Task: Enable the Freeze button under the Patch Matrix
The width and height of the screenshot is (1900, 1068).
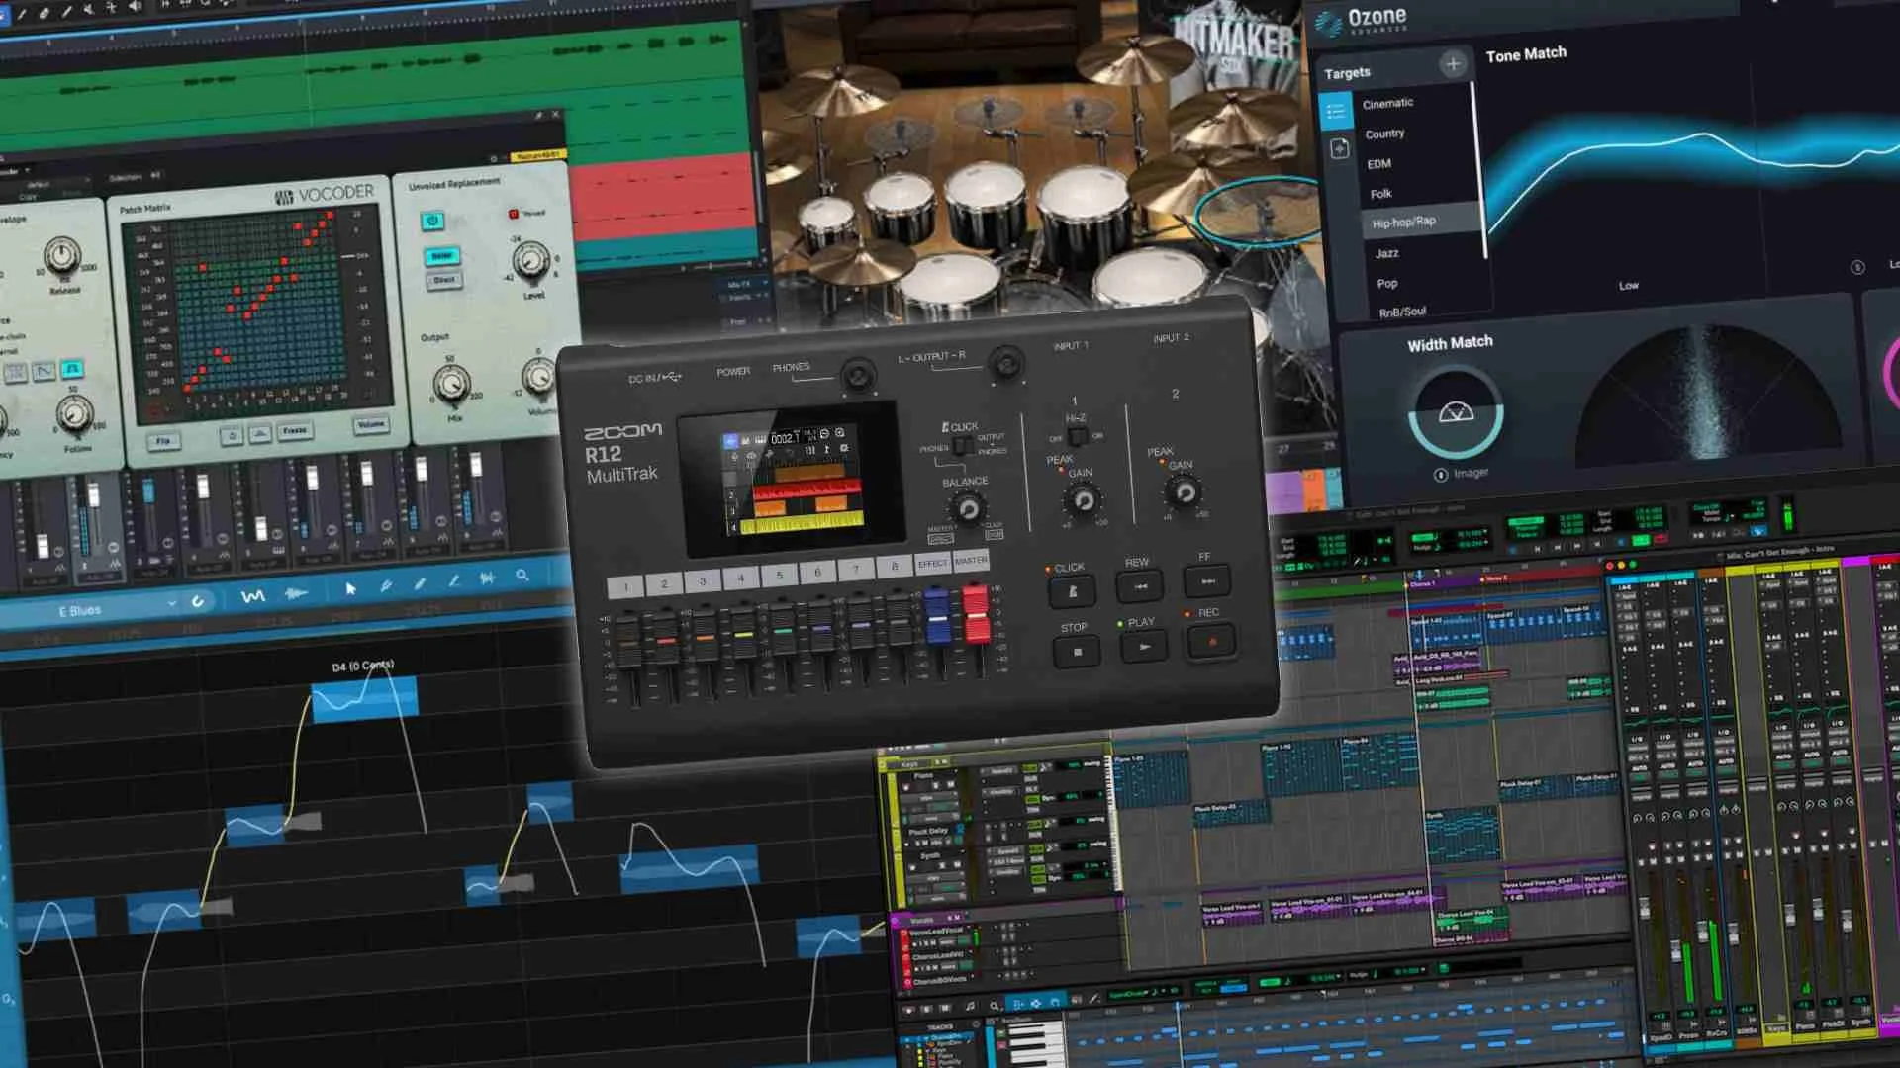Action: pyautogui.click(x=294, y=431)
